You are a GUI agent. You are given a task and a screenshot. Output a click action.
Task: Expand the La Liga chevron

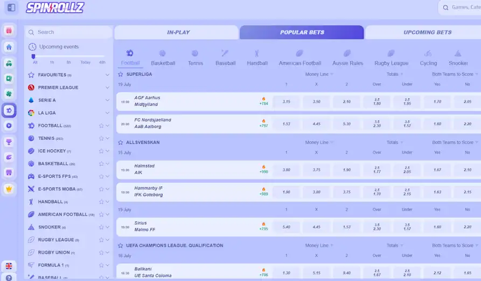tap(107, 113)
